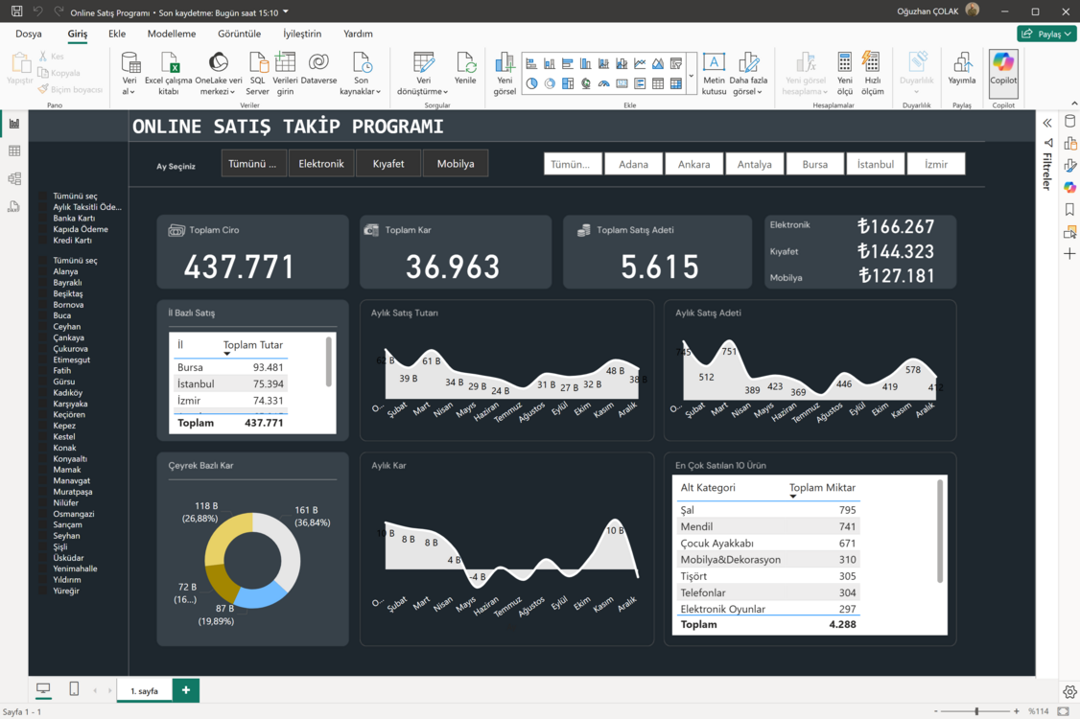1080x719 pixels.
Task: Open the Dosya menu
Action: pyautogui.click(x=28, y=34)
